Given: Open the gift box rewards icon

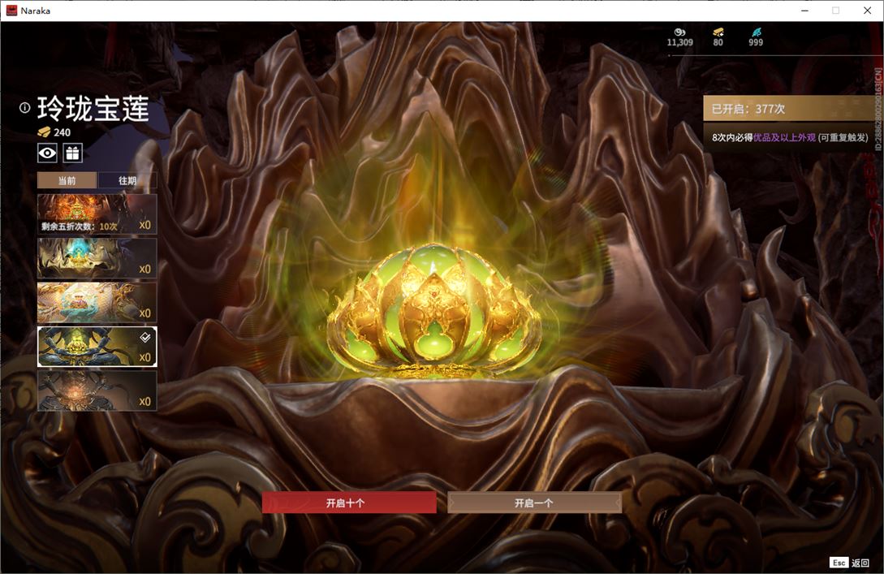Looking at the screenshot, I should (73, 153).
